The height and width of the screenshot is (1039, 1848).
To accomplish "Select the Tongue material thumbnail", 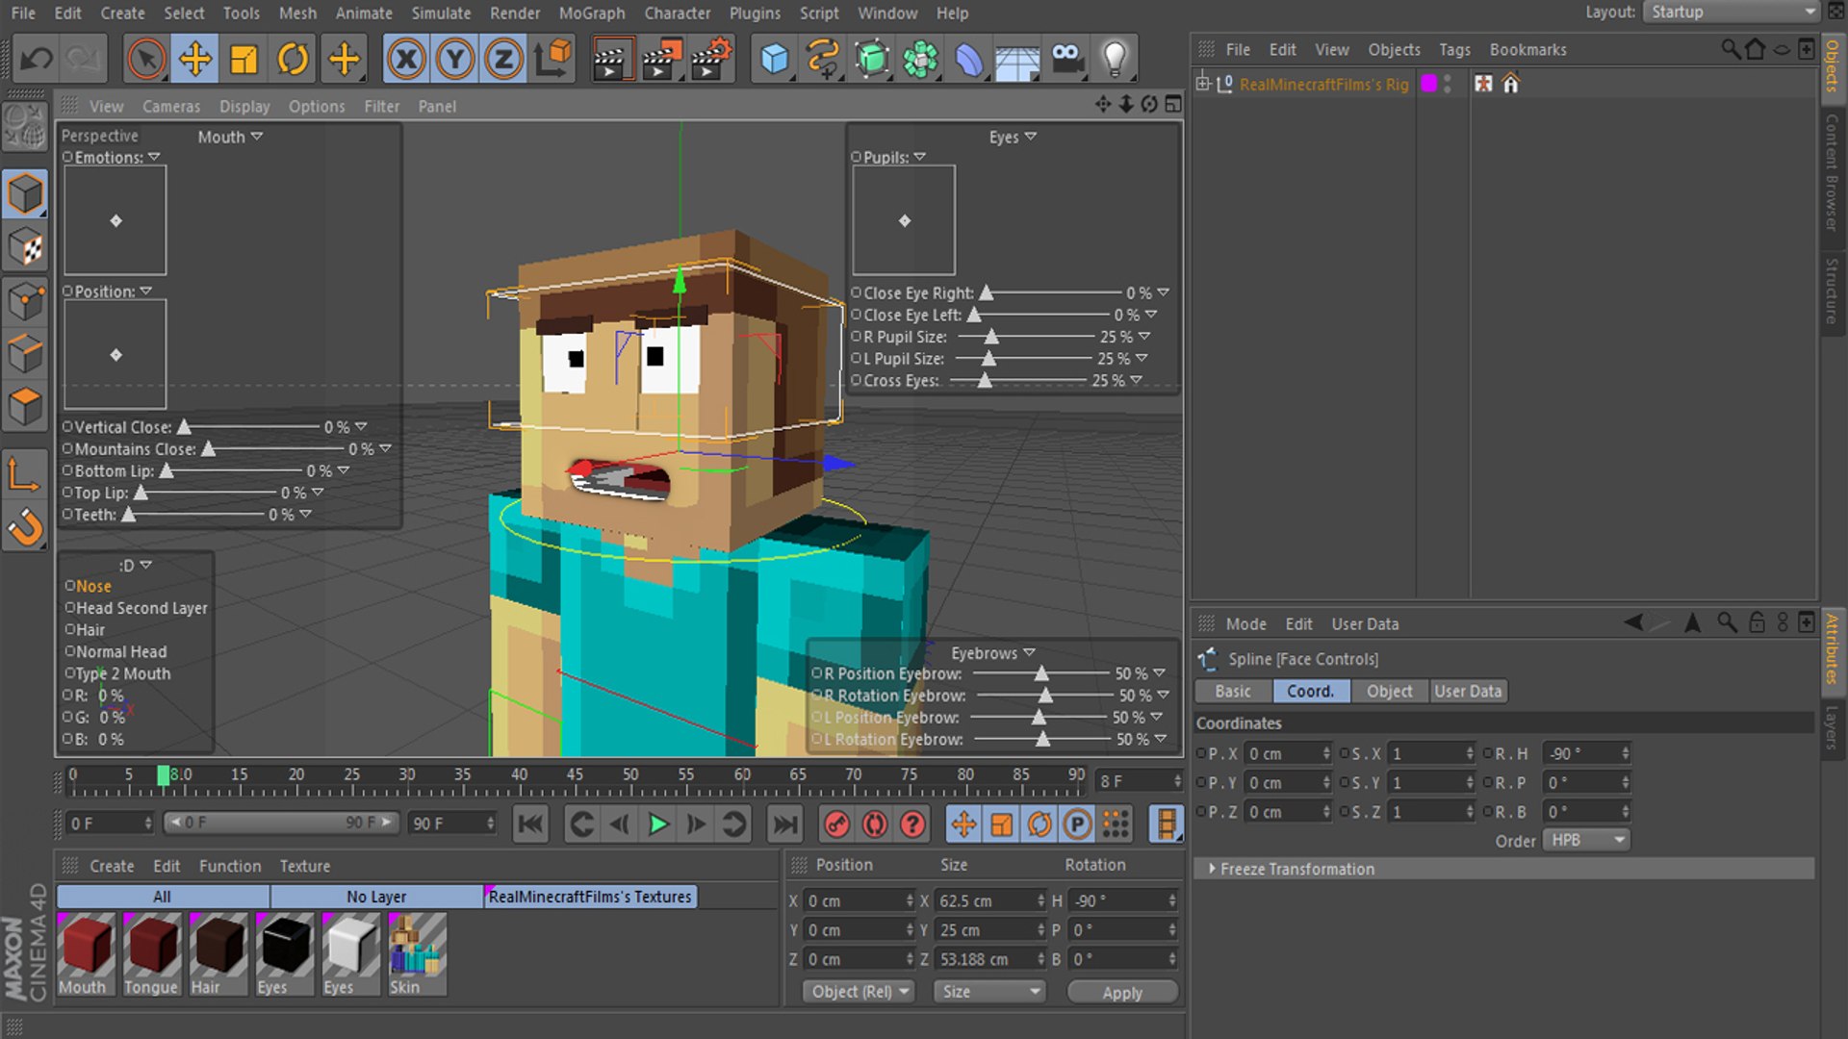I will tap(151, 954).
